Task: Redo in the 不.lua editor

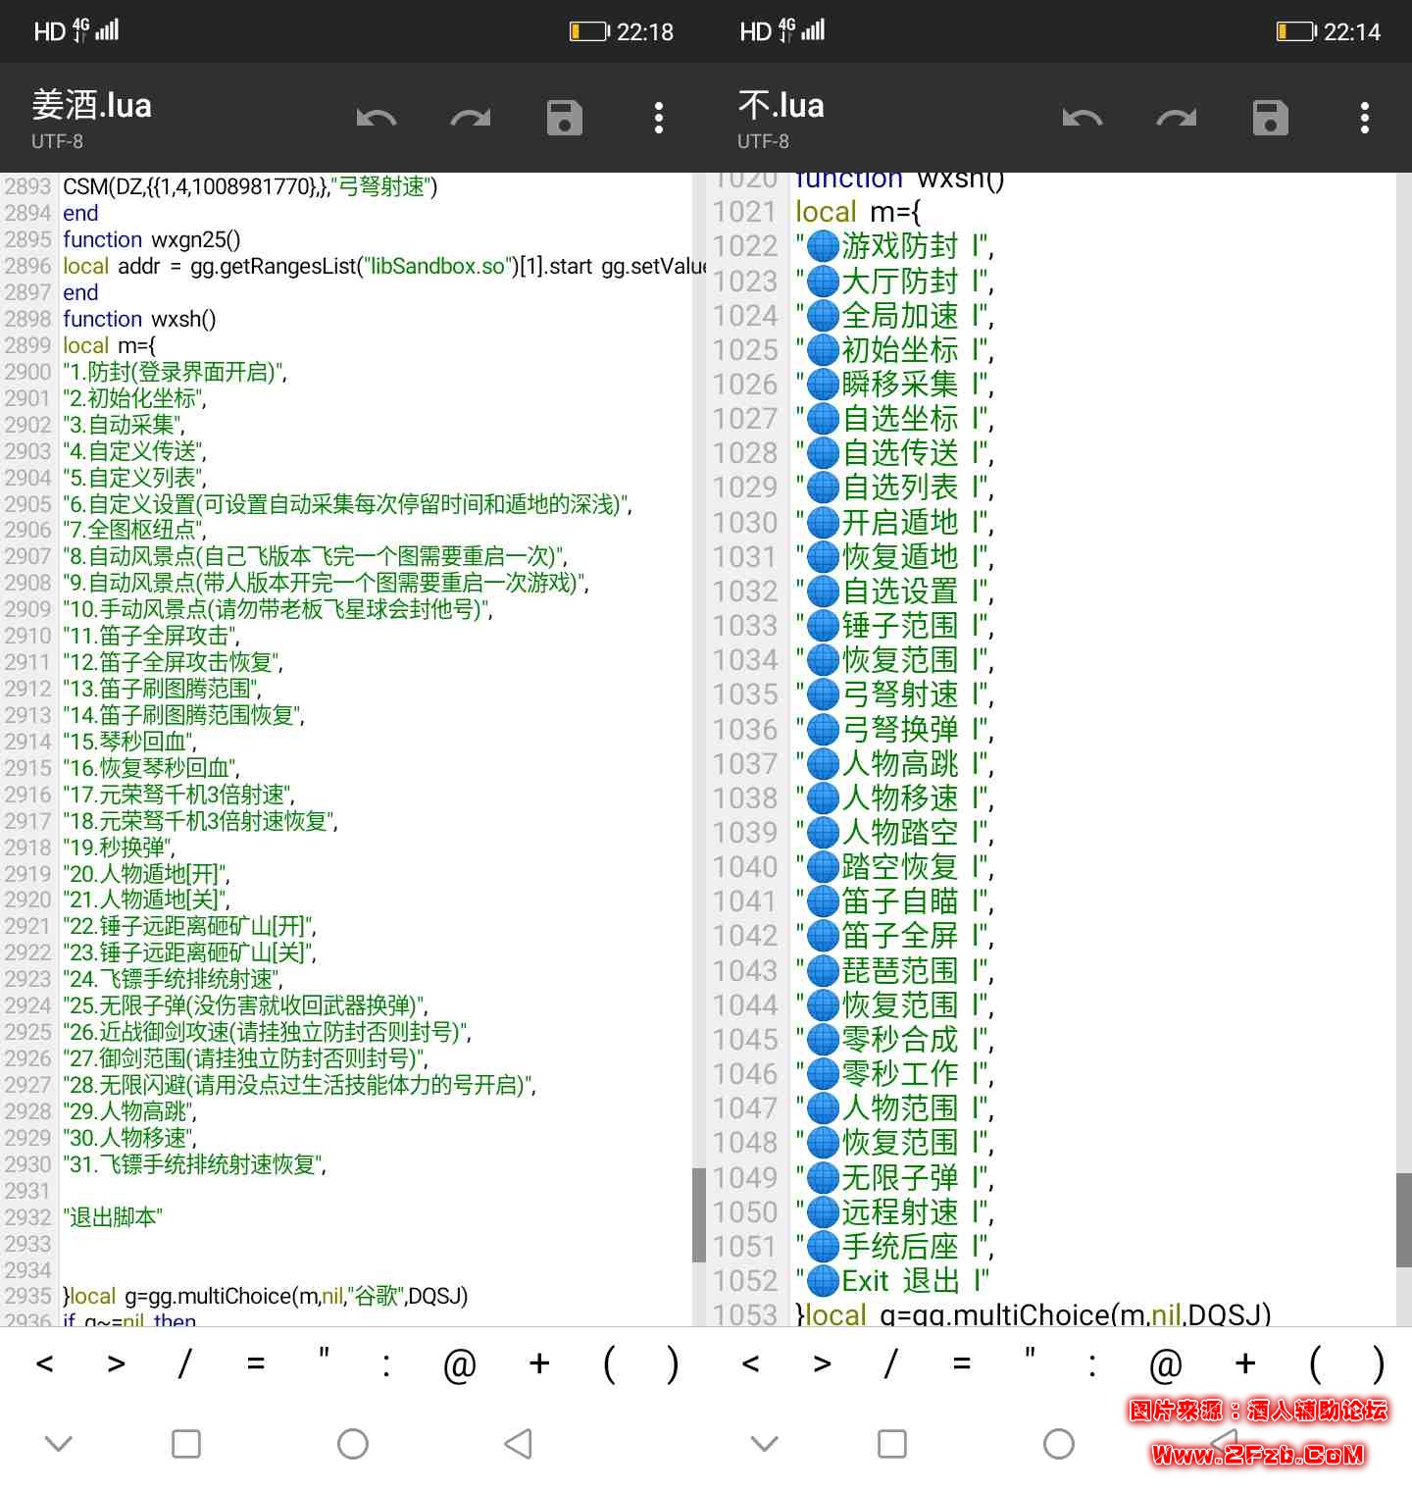Action: (1177, 119)
